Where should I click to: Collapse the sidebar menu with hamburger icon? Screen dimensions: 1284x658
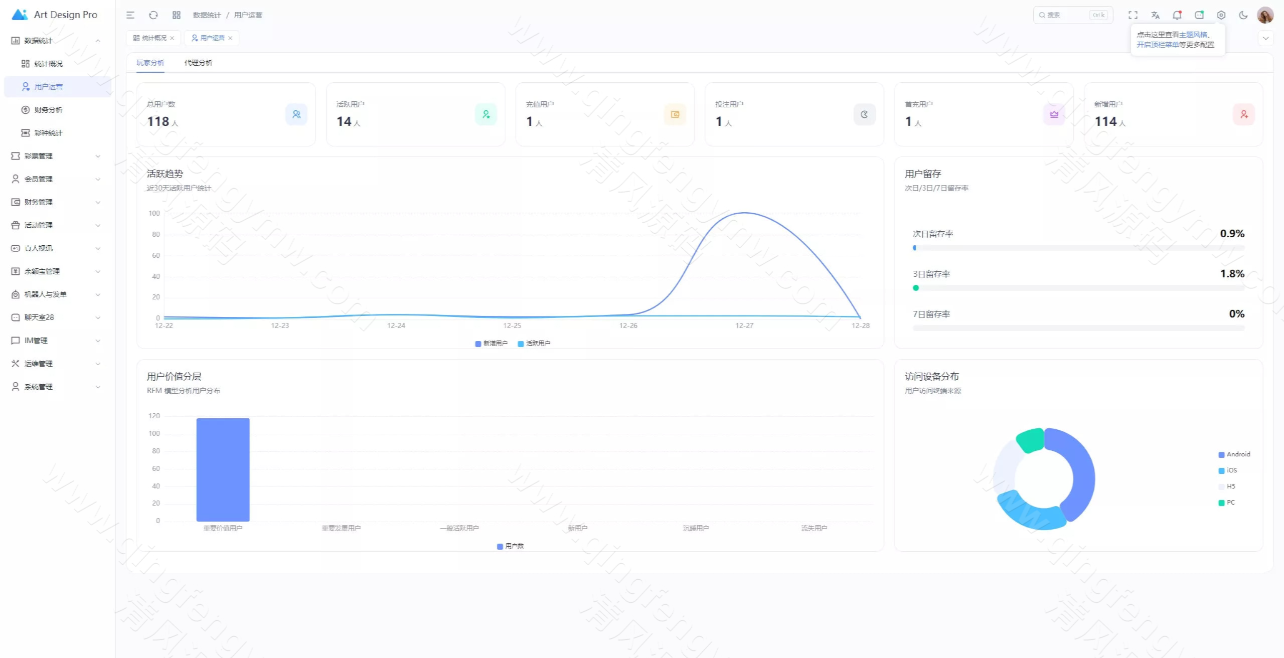pos(130,15)
